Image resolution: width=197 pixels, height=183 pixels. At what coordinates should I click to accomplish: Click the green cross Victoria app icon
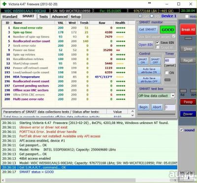4,4
